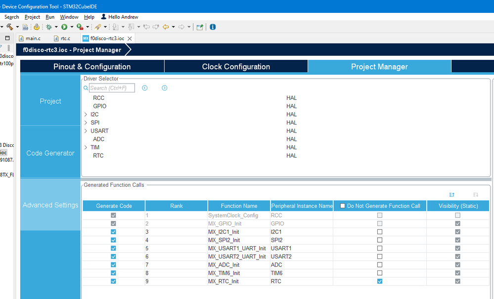494x299 pixels.
Task: Click the blue Information Center icon
Action: (213, 27)
